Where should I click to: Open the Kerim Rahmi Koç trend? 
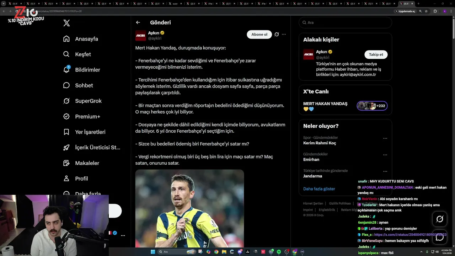point(320,143)
